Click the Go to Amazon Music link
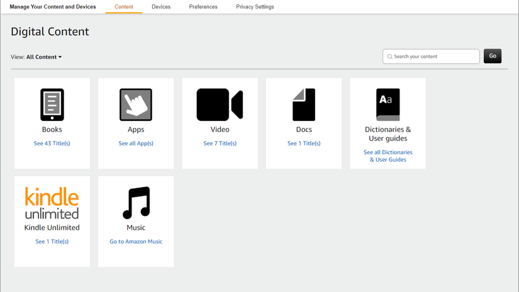Screen dimensions: 519x292 pos(136,242)
